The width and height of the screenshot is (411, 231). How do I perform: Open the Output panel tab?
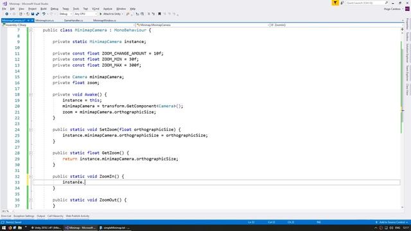pyautogui.click(x=40, y=216)
